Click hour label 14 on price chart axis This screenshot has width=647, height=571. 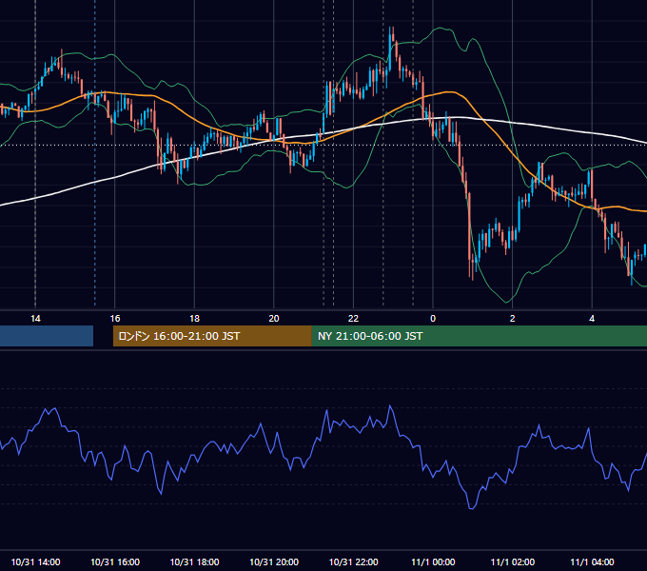pos(35,319)
